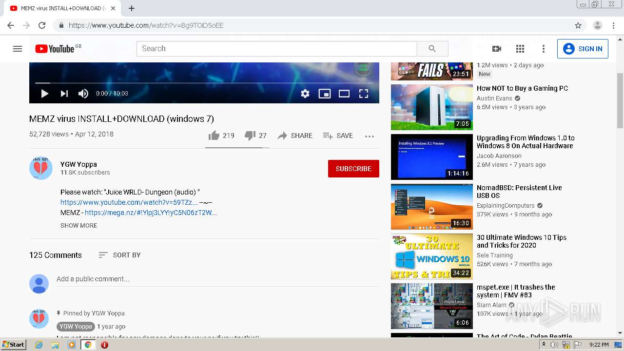Open the FAILS video thumbnail
Screen dimensions: 624x351
(432, 71)
